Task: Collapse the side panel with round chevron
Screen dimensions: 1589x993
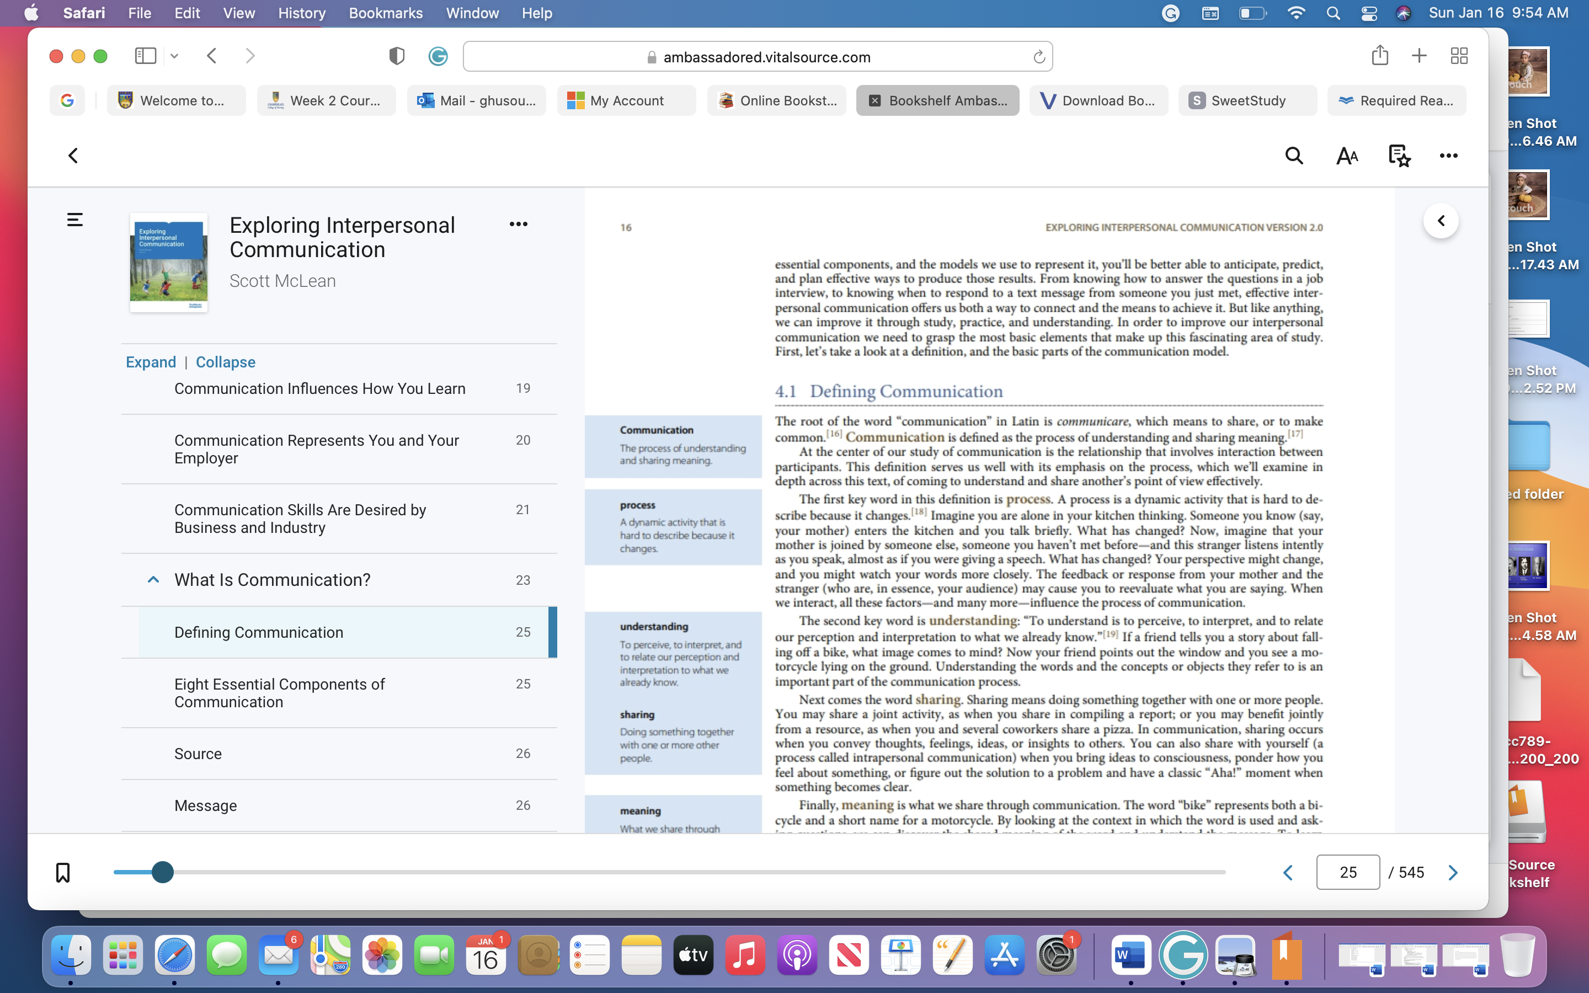Action: (1441, 221)
